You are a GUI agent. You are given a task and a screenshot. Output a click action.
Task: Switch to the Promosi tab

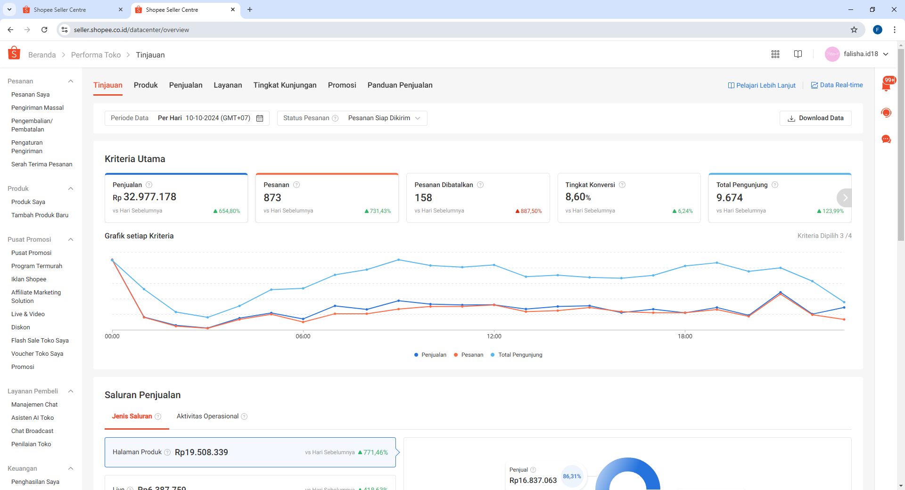[x=342, y=85]
